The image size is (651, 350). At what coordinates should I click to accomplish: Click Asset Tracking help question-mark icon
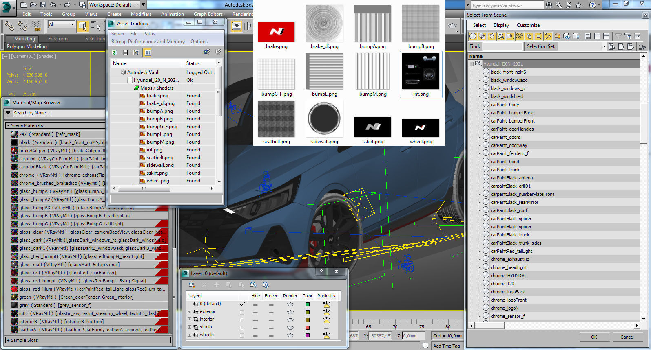click(x=218, y=52)
